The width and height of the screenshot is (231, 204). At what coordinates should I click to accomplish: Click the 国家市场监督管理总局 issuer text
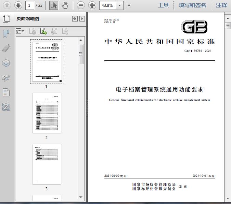coord(154,185)
